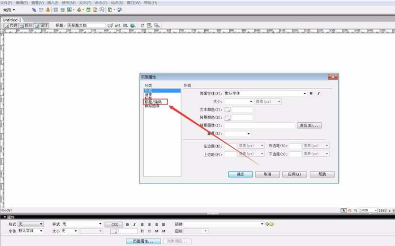Screen dimensions: 395x246
Task: Open the 编辑(E) menu
Action: pos(22,3)
